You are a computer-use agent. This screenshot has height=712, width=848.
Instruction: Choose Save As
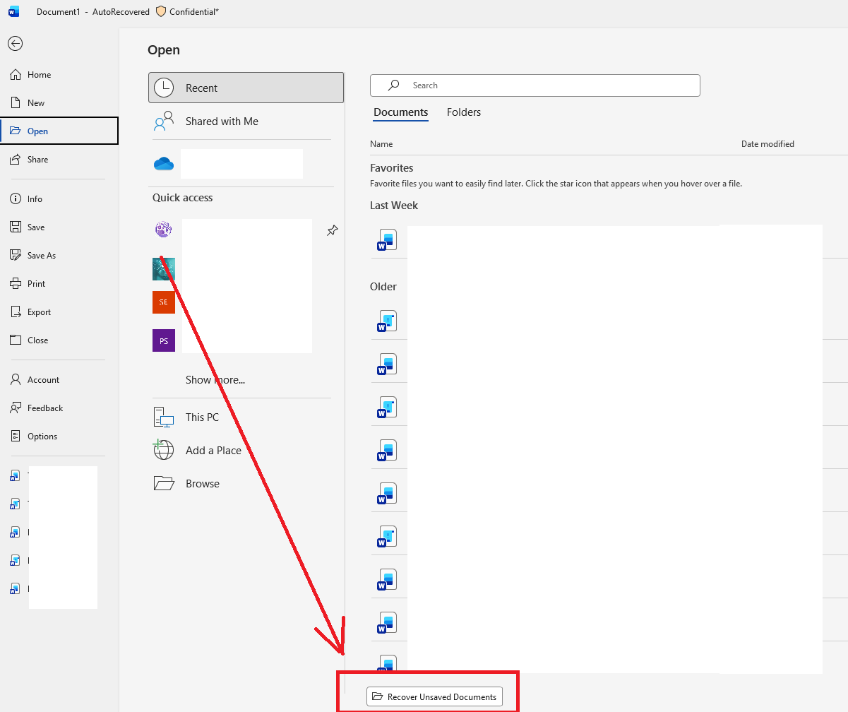point(59,256)
